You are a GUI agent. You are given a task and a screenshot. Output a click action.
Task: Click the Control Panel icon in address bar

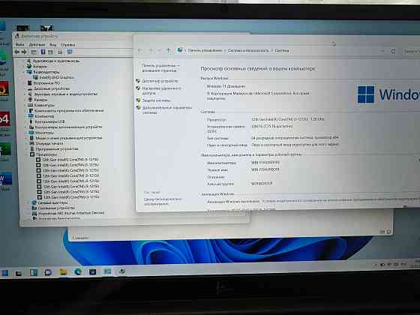point(180,50)
